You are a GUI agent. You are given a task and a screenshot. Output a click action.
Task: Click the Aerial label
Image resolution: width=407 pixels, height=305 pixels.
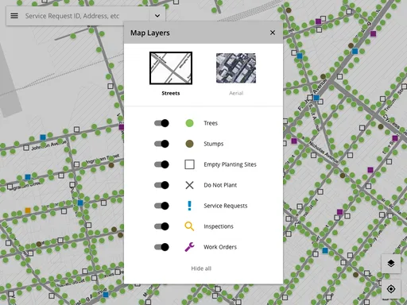(236, 93)
